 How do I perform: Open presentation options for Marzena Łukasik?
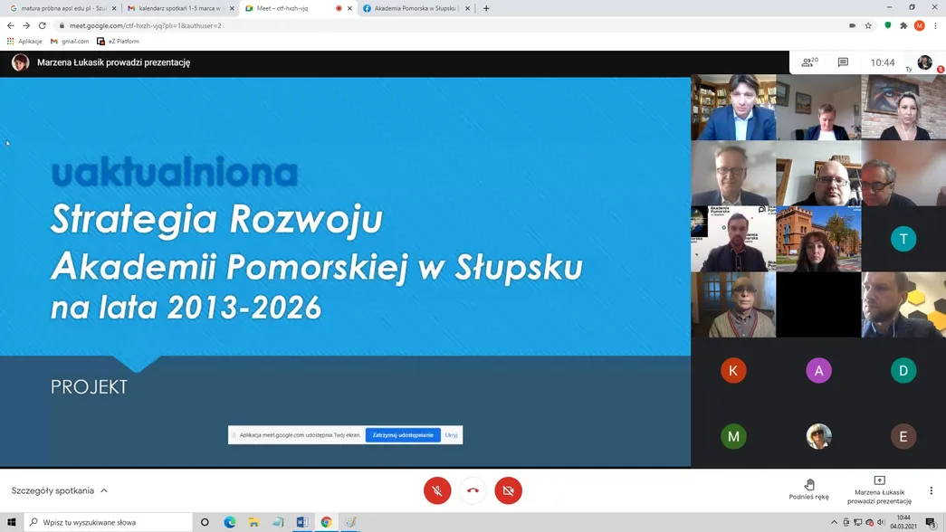tap(879, 489)
